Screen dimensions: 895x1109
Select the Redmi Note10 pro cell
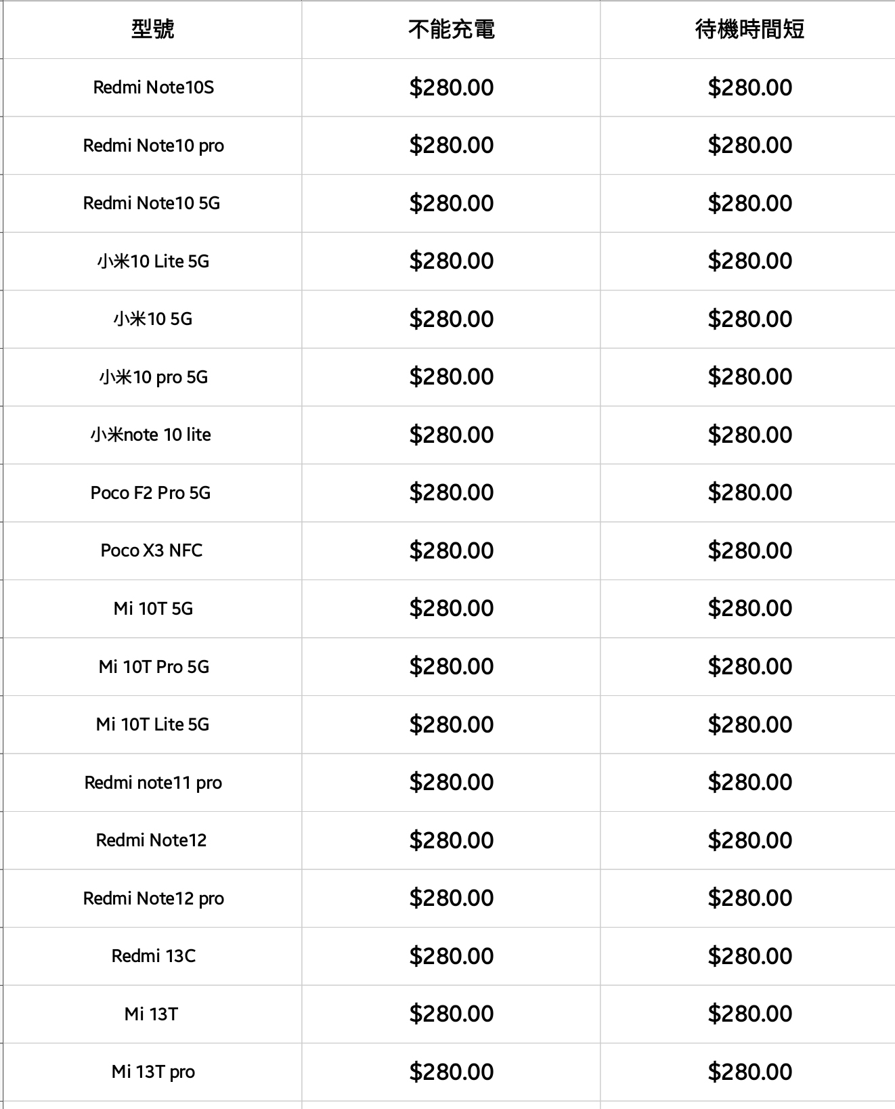(153, 146)
